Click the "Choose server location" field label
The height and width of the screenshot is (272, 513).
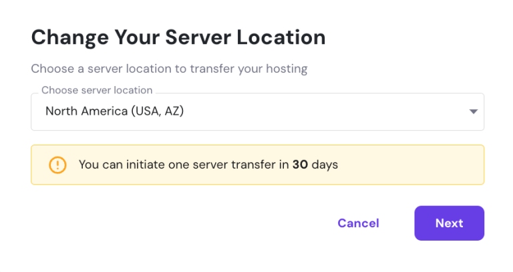point(97,90)
